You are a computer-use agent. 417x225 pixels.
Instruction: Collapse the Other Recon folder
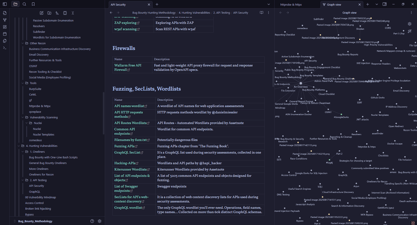[22, 43]
